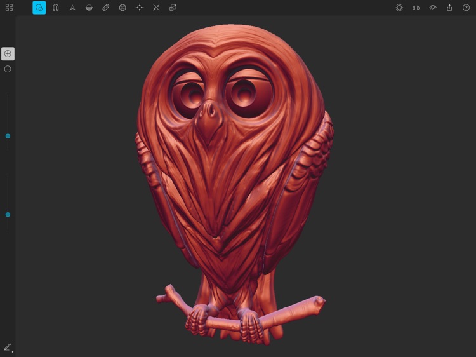Open the sun-shaped lighting settings icon
The image size is (476, 357).
point(399,8)
